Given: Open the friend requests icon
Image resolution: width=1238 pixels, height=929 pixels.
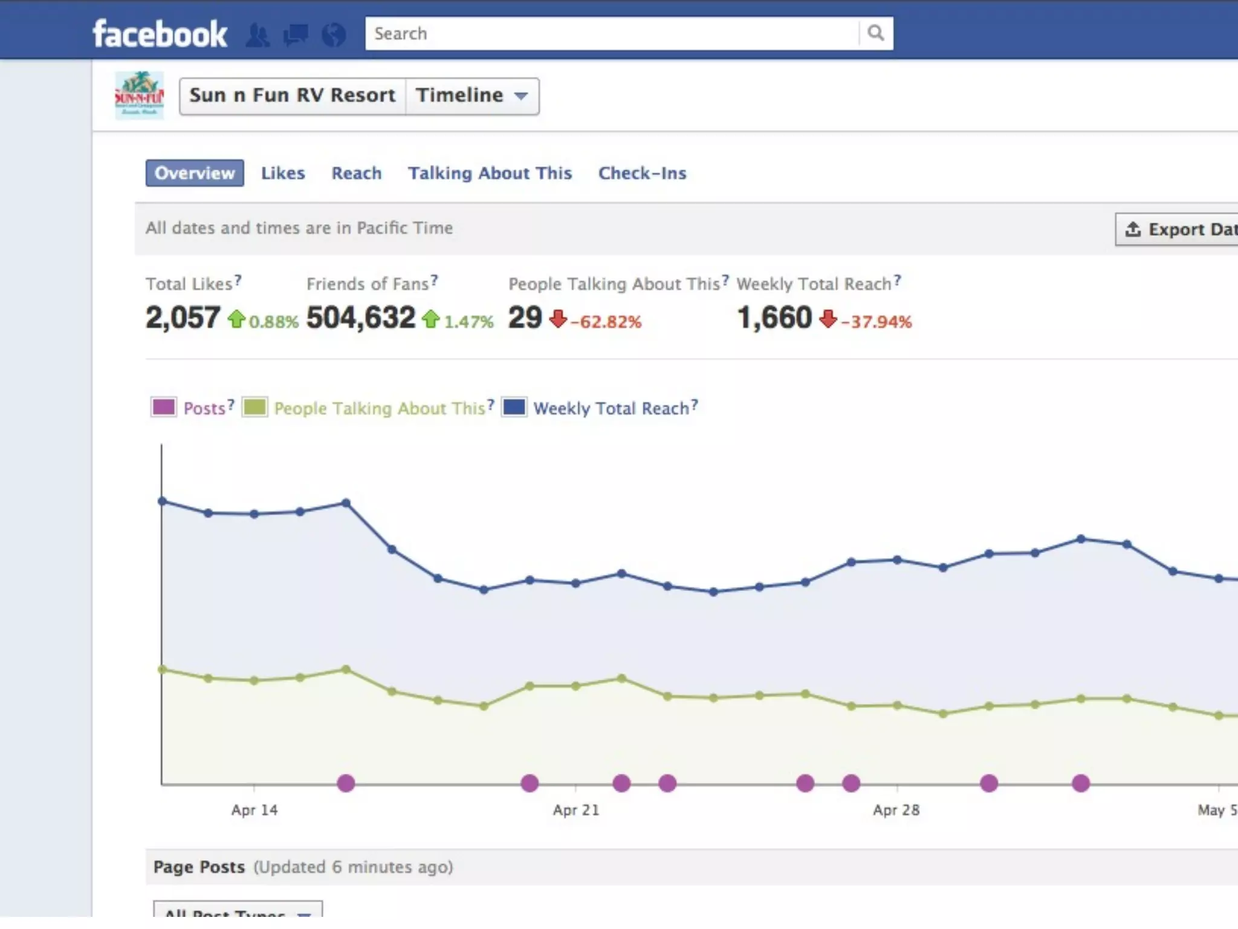Looking at the screenshot, I should [x=258, y=34].
